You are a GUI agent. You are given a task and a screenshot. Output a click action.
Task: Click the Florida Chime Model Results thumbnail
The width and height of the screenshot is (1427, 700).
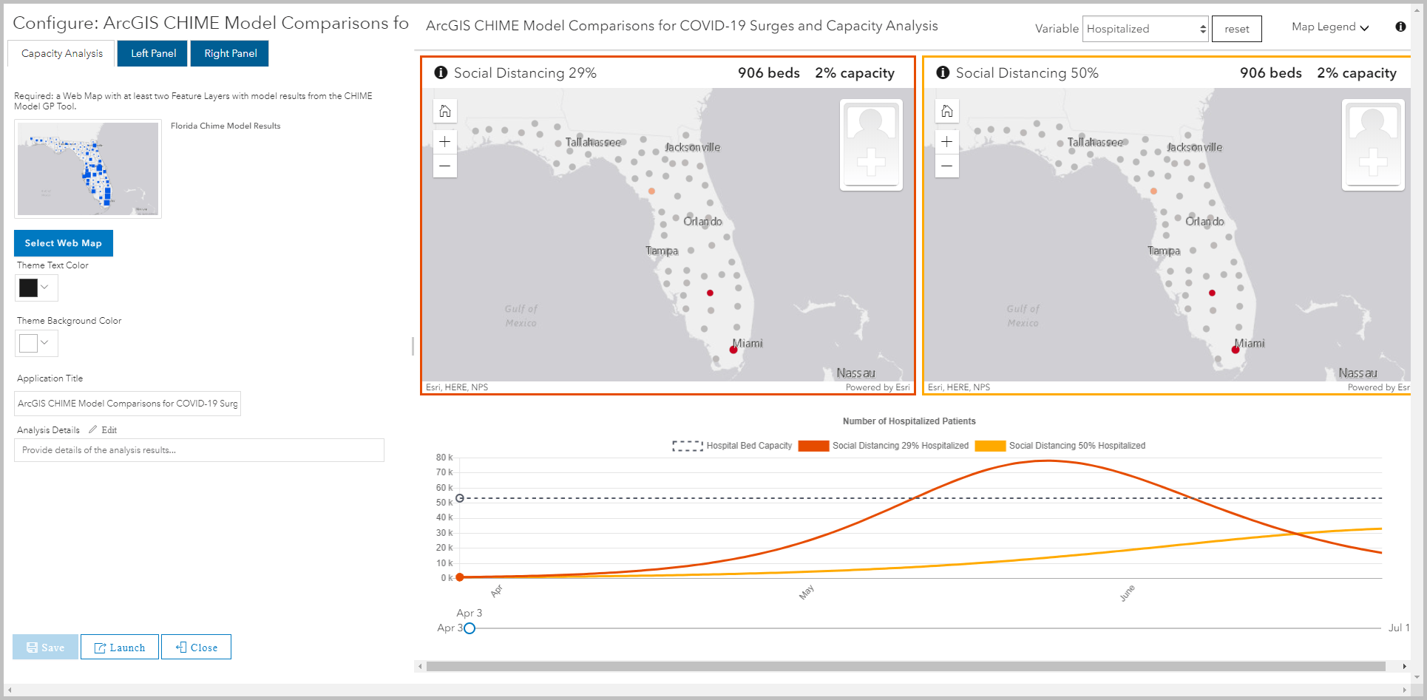pos(88,169)
